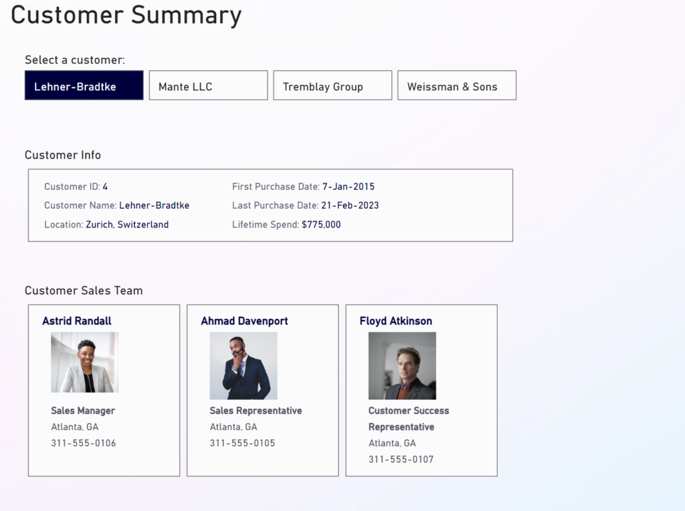Screen dimensions: 685x511
Task: Switch to the Tremblay Group customer
Action: pos(332,86)
